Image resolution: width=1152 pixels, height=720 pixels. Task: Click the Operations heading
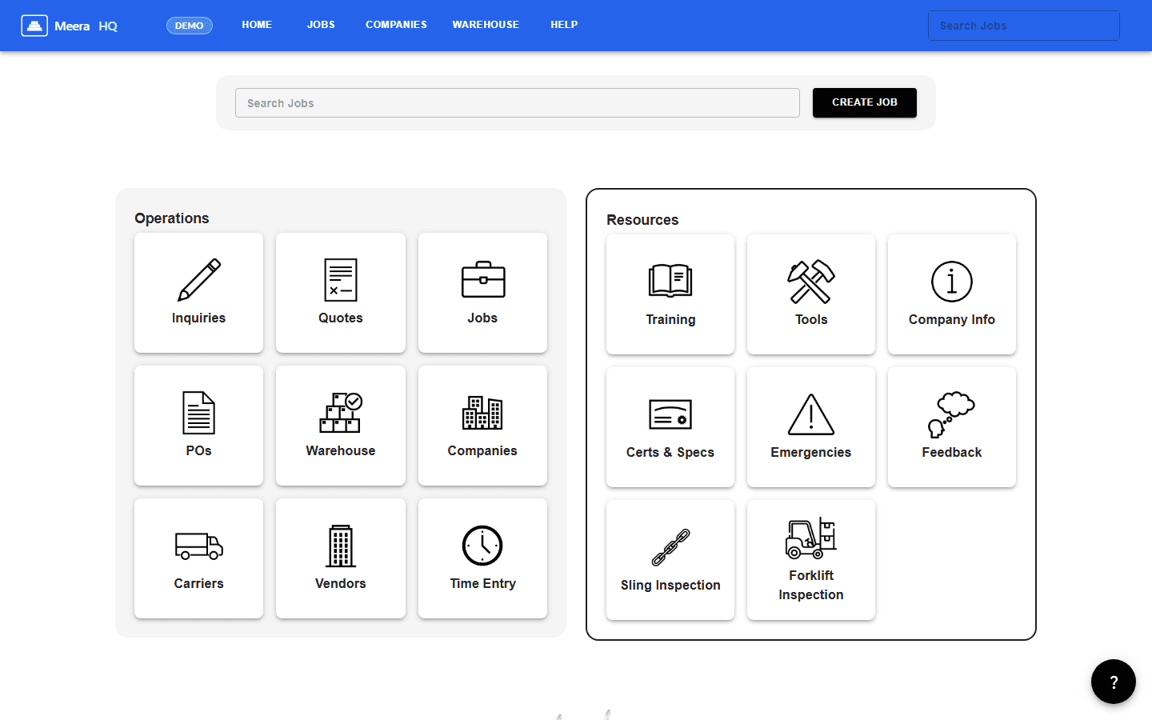(x=172, y=218)
